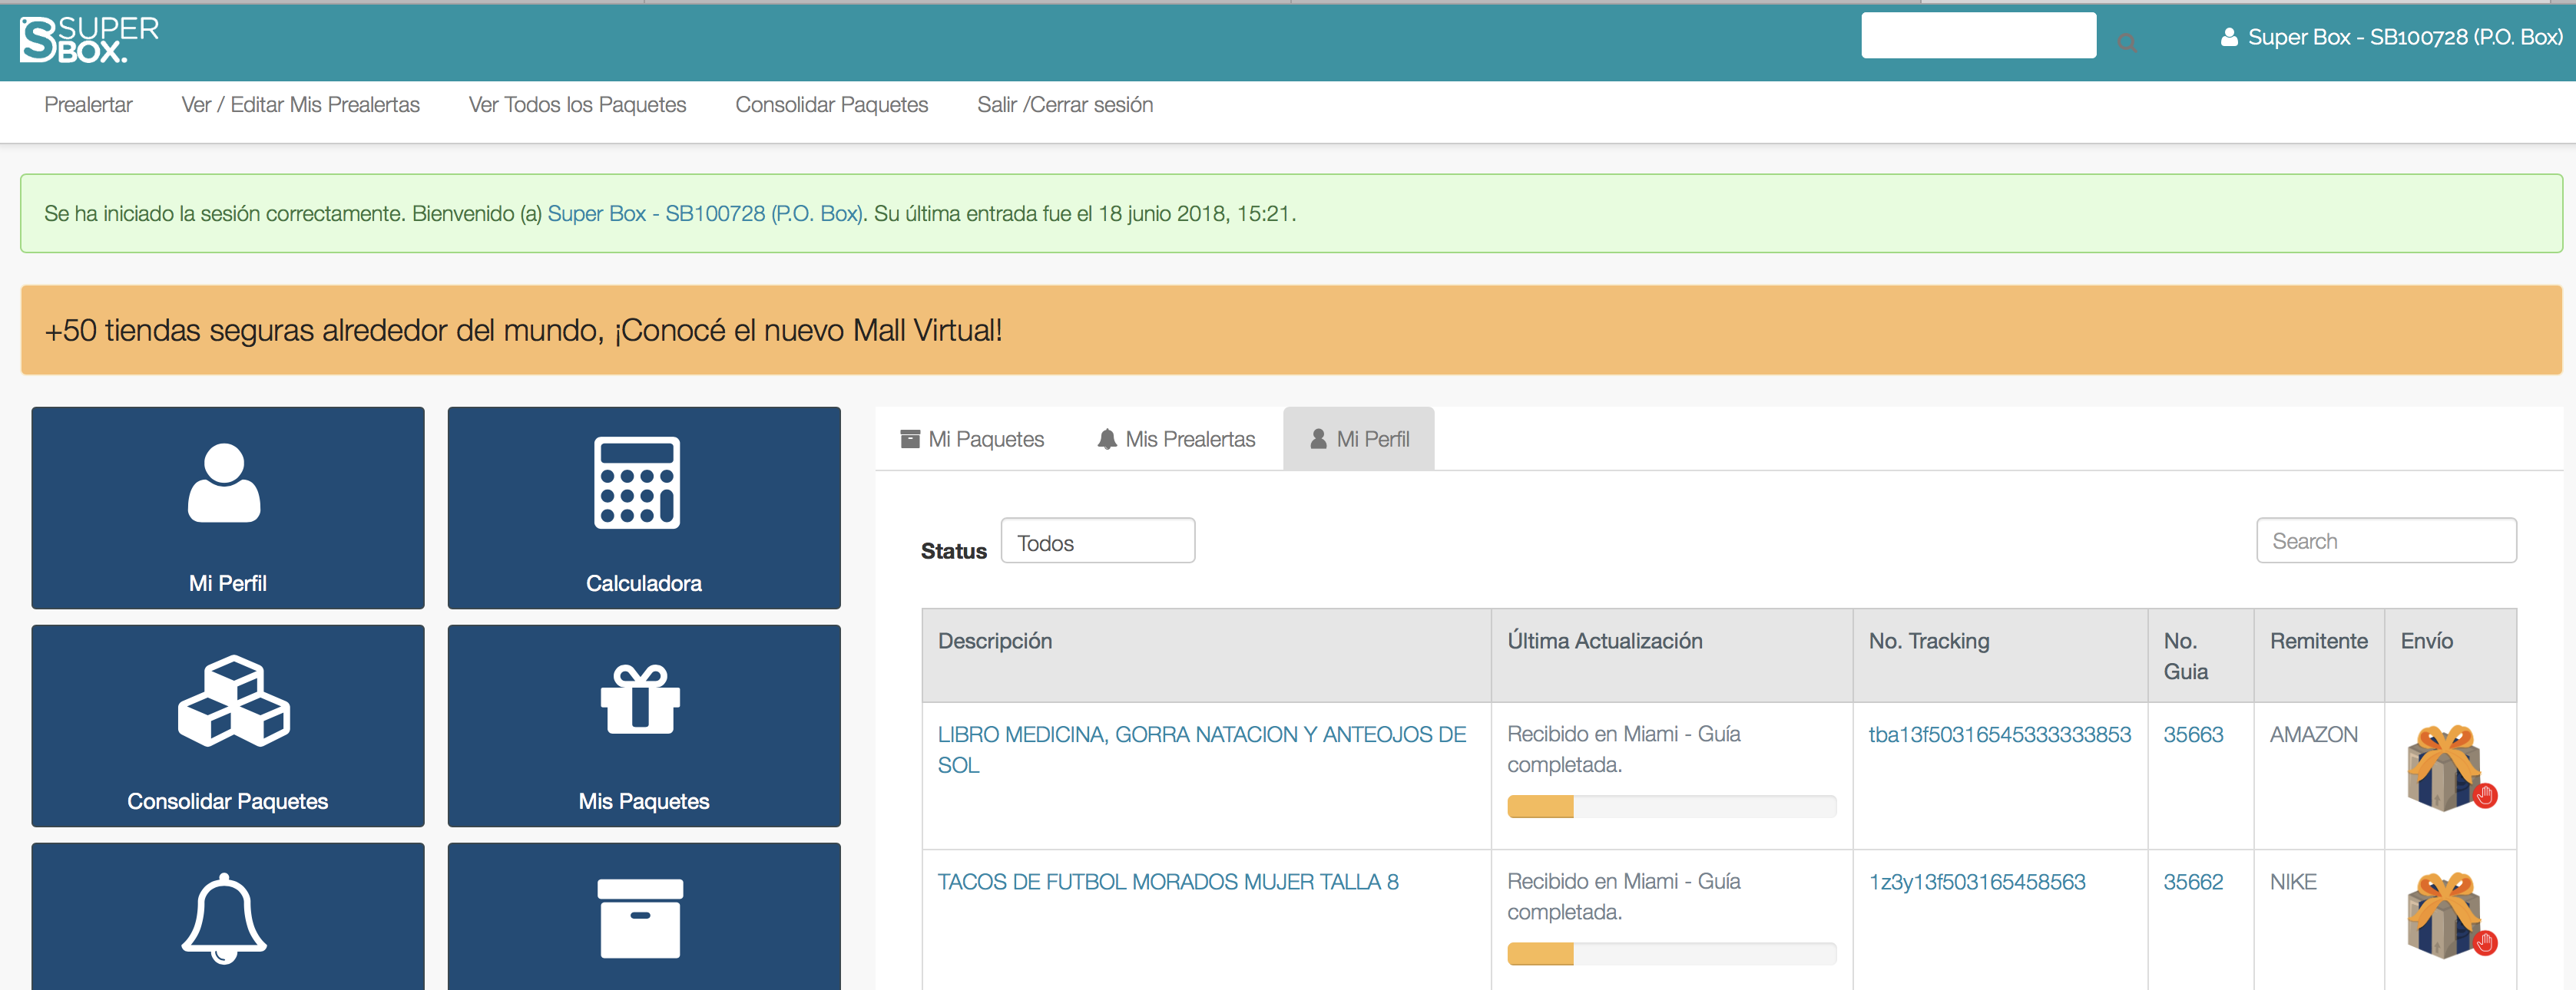
Task: Click the user icon beside Super Box account
Action: [x=2229, y=37]
